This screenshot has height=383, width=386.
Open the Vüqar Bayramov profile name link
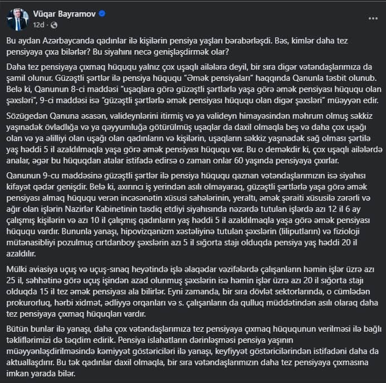tap(64, 14)
